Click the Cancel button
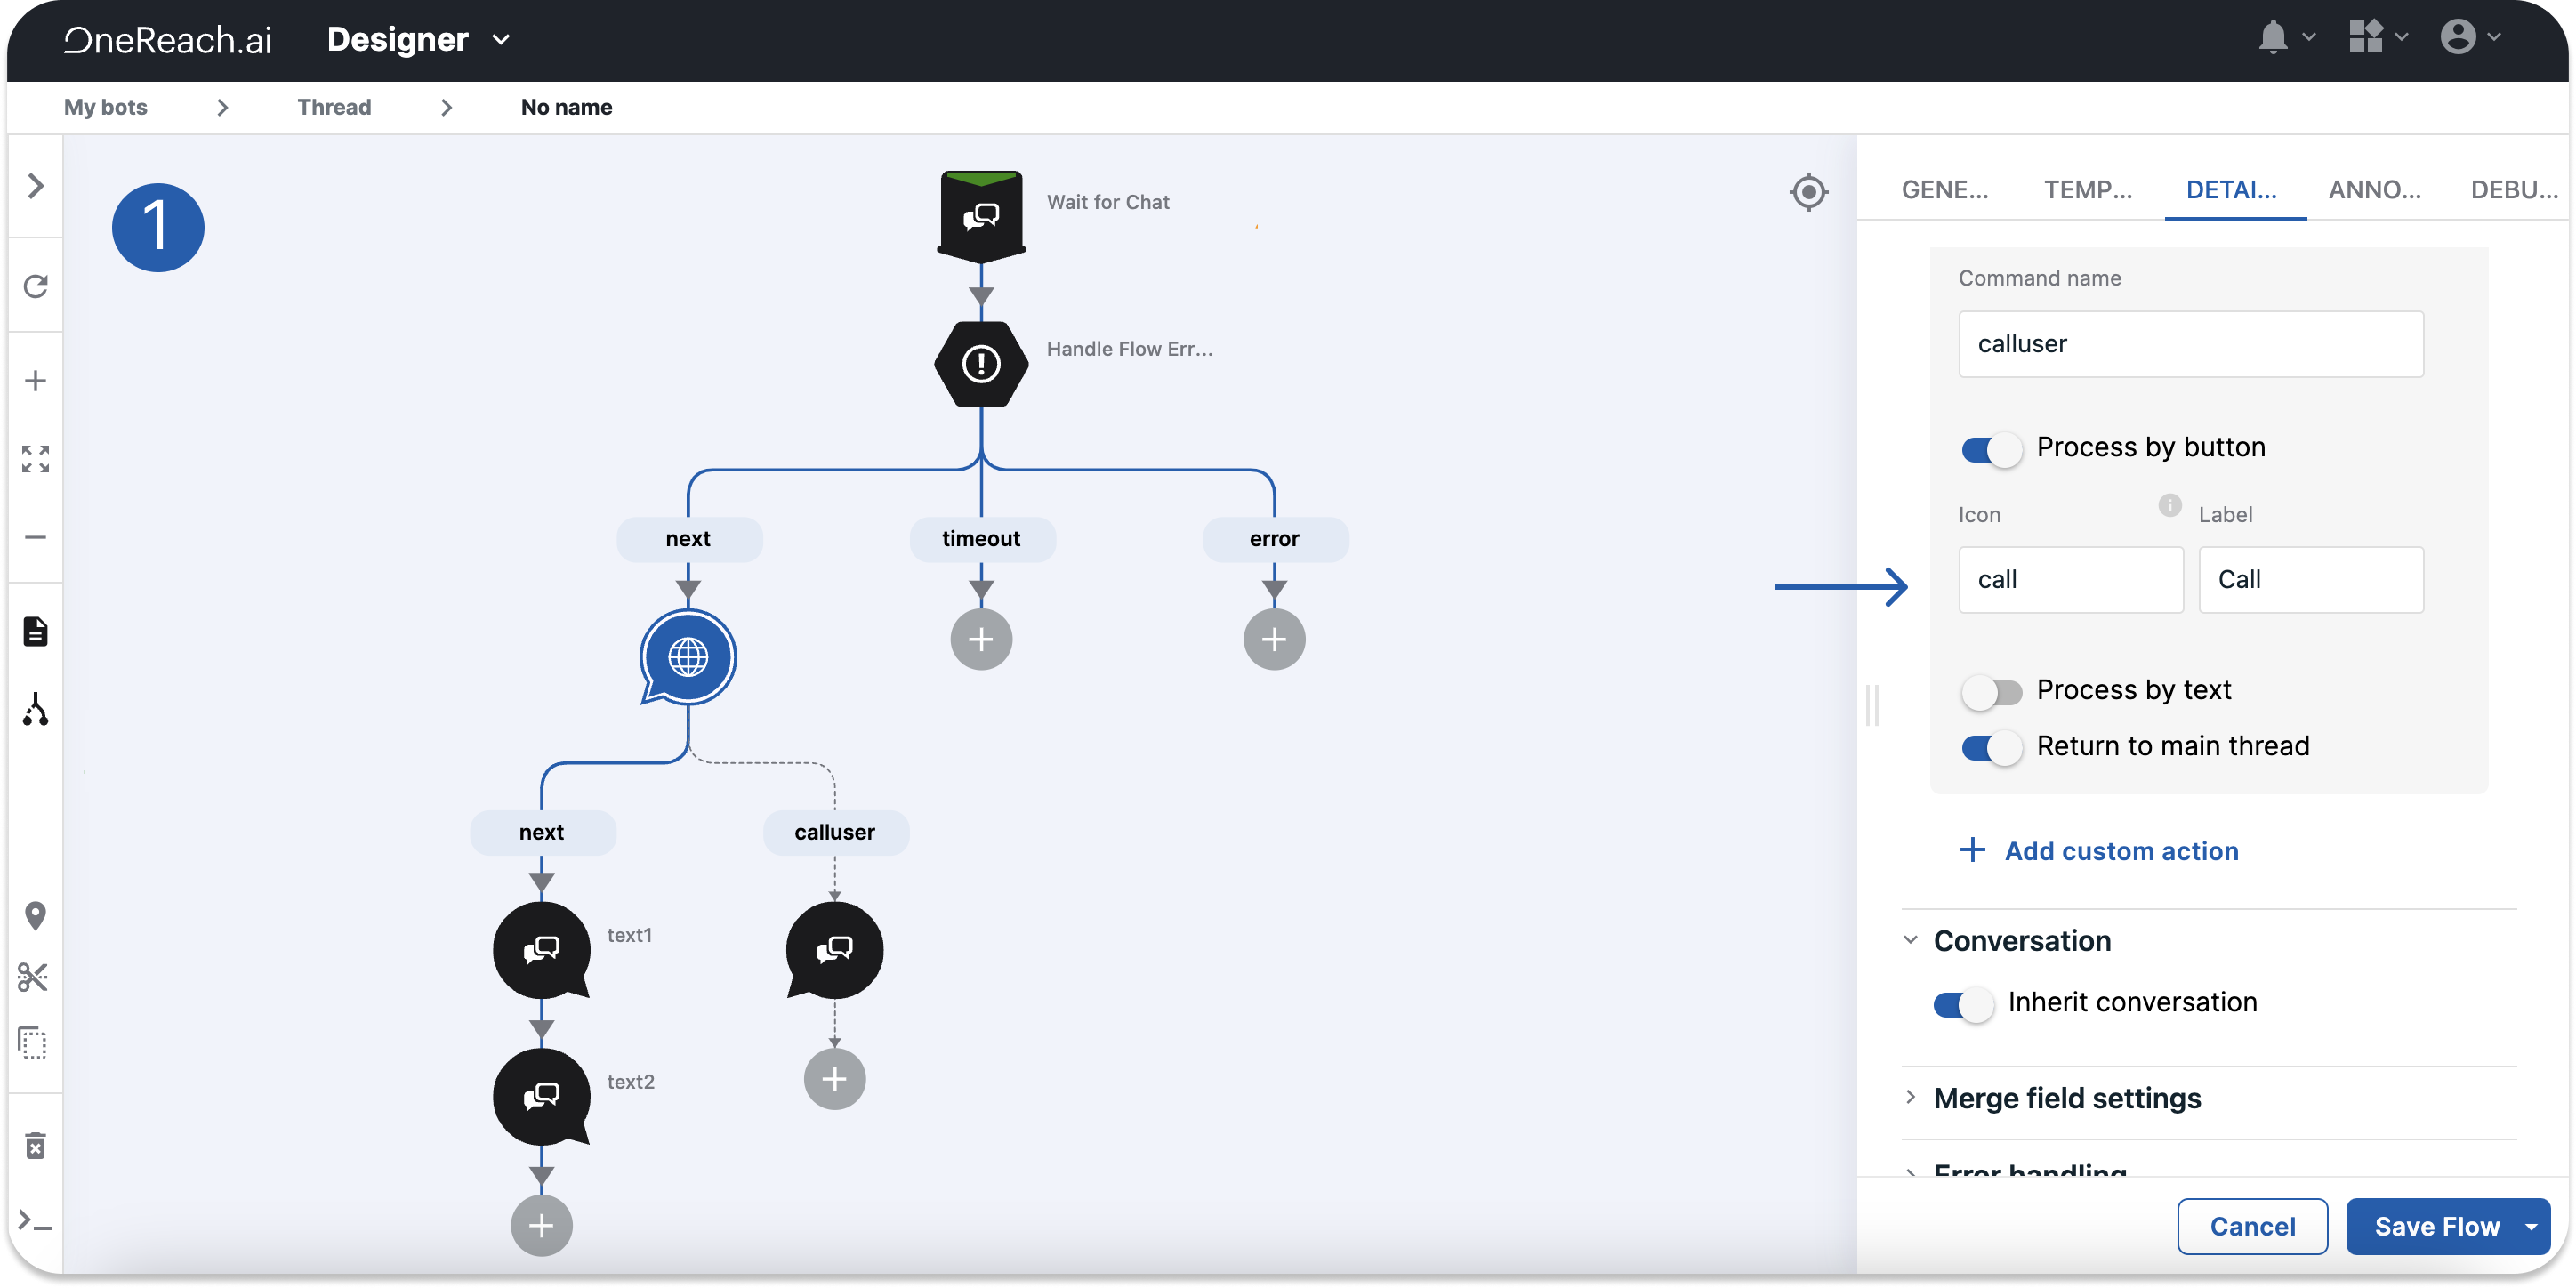2576x1288 pixels. [x=2252, y=1226]
